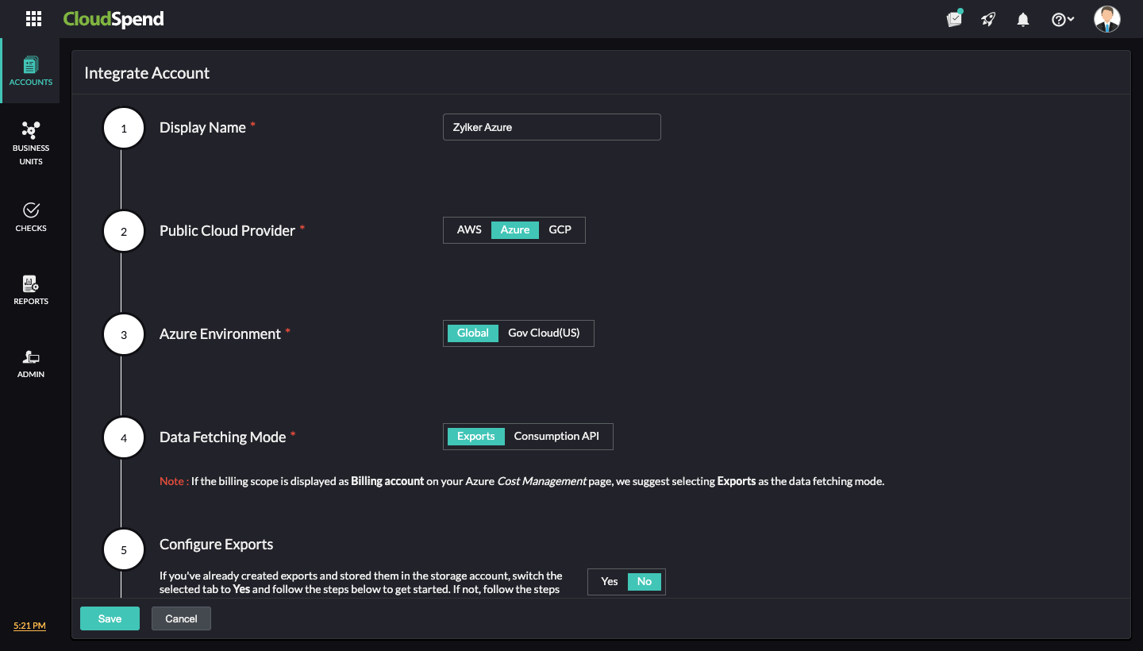Screen dimensions: 1143x651
Task: Click the Display Name input field
Action: pyautogui.click(x=552, y=127)
